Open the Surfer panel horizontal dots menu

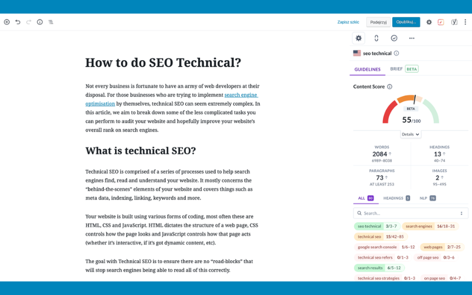[x=412, y=38]
